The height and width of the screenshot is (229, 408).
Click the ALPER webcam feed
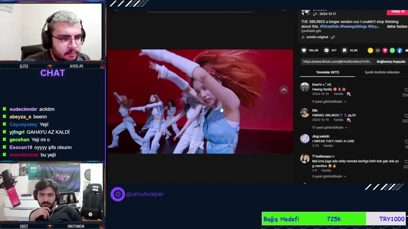pos(51,32)
